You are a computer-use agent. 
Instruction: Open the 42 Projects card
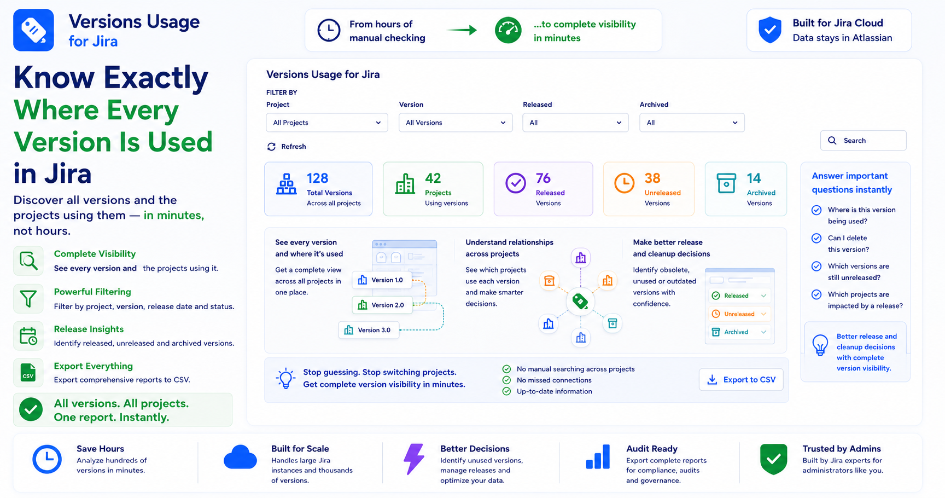click(433, 189)
